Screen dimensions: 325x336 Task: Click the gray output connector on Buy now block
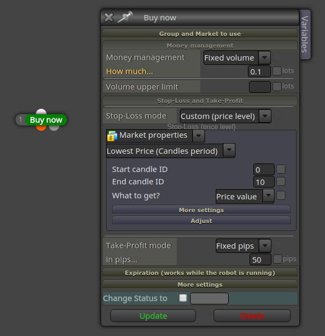(54, 128)
